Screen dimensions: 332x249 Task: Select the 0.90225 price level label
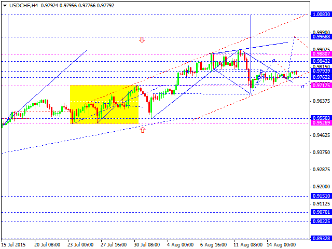(321, 221)
